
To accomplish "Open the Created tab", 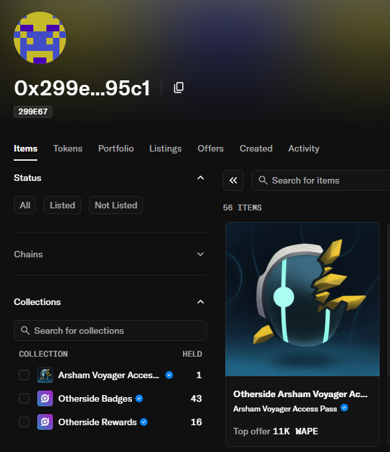I will (256, 149).
